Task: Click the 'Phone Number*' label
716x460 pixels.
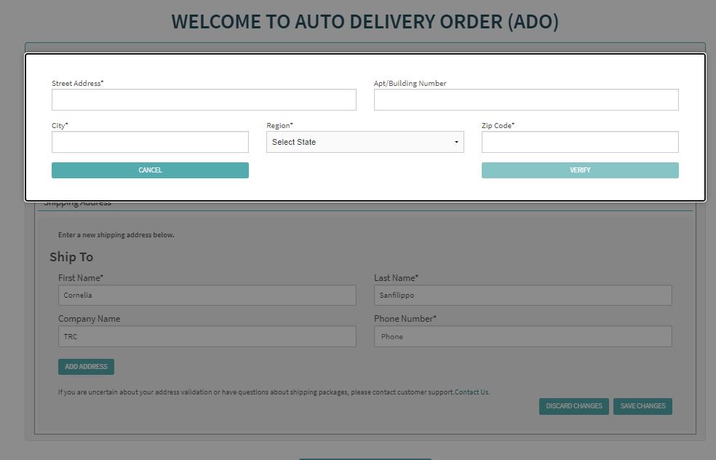Action: [405, 319]
